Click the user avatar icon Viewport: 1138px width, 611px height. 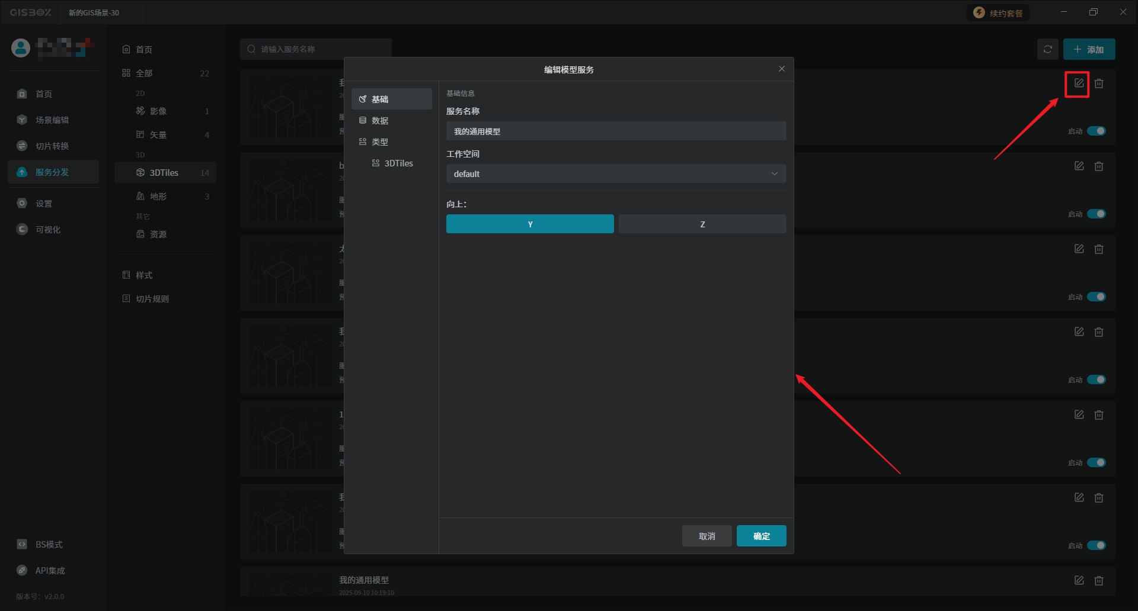coord(21,48)
